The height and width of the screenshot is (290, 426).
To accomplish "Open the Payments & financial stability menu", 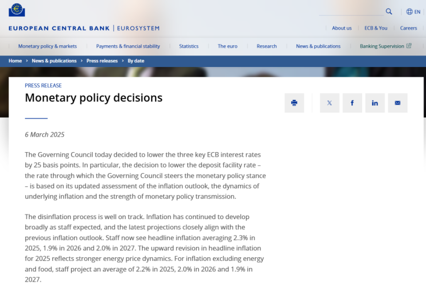I will (128, 46).
